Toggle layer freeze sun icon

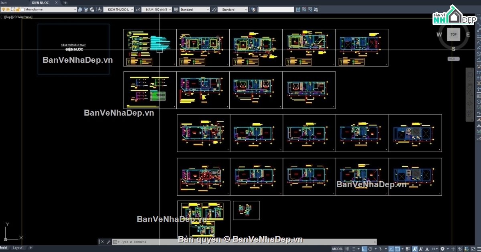[8, 9]
